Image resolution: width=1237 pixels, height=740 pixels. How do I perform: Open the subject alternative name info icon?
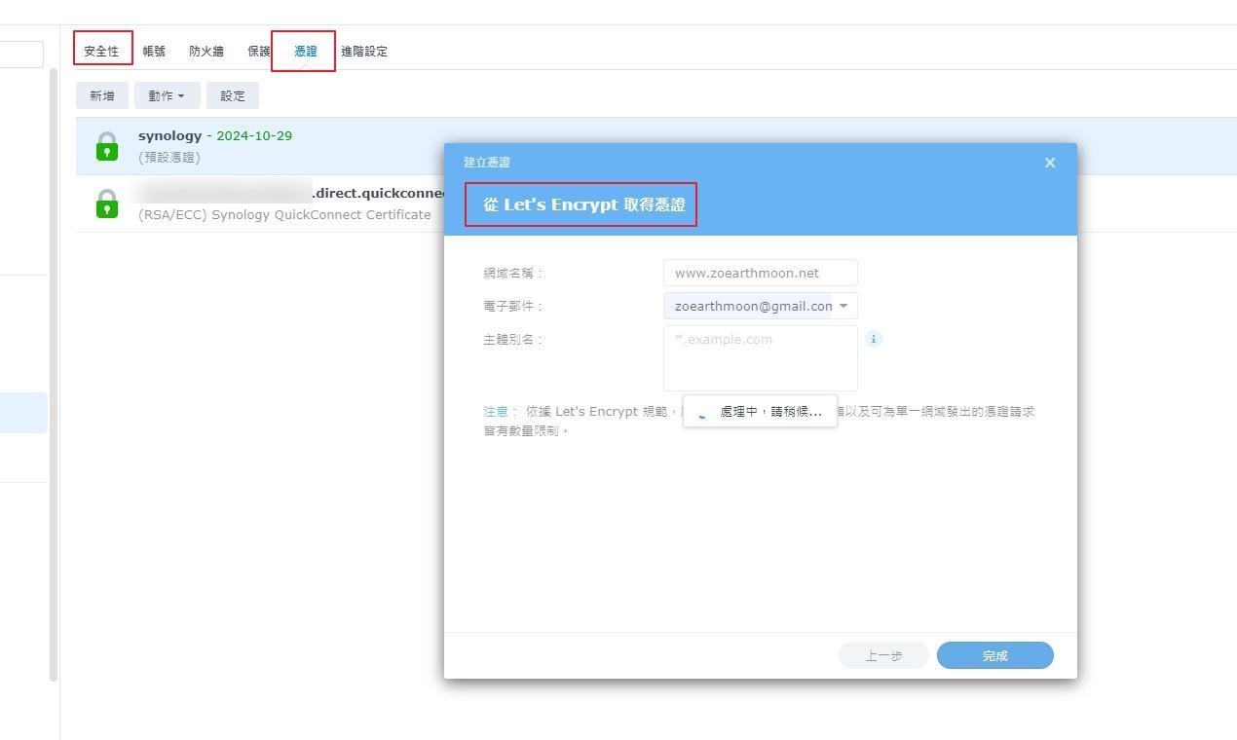pos(874,339)
